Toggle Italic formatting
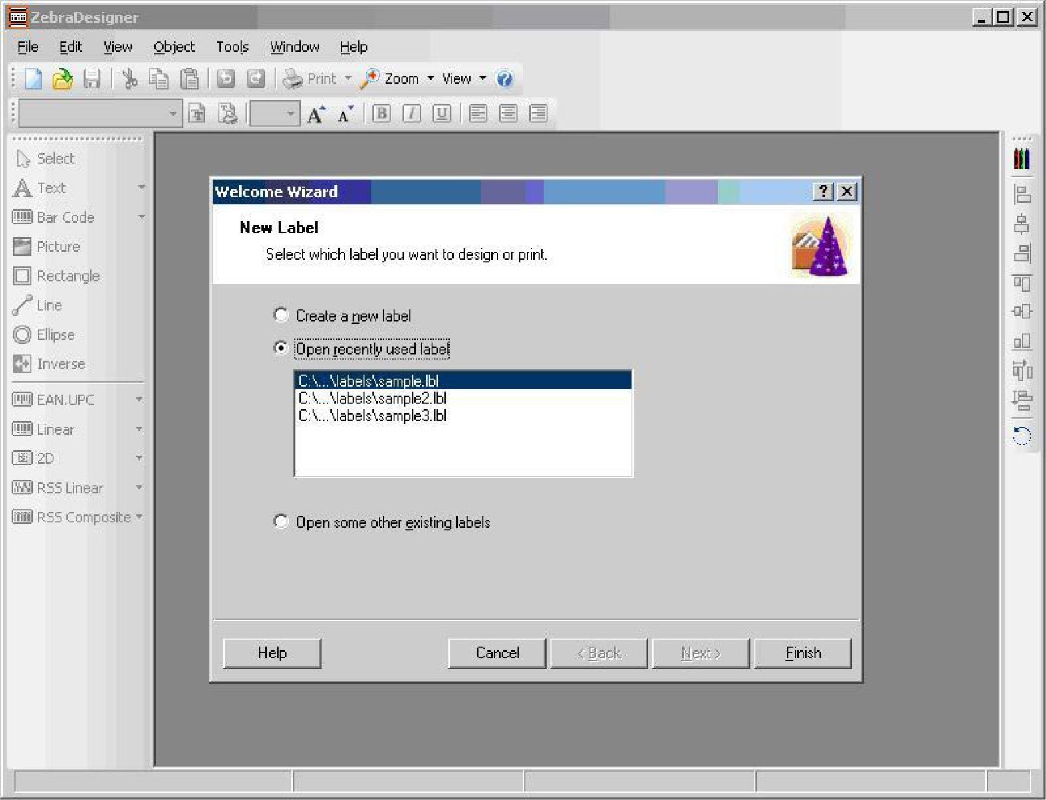This screenshot has height=800, width=1046. click(x=412, y=114)
